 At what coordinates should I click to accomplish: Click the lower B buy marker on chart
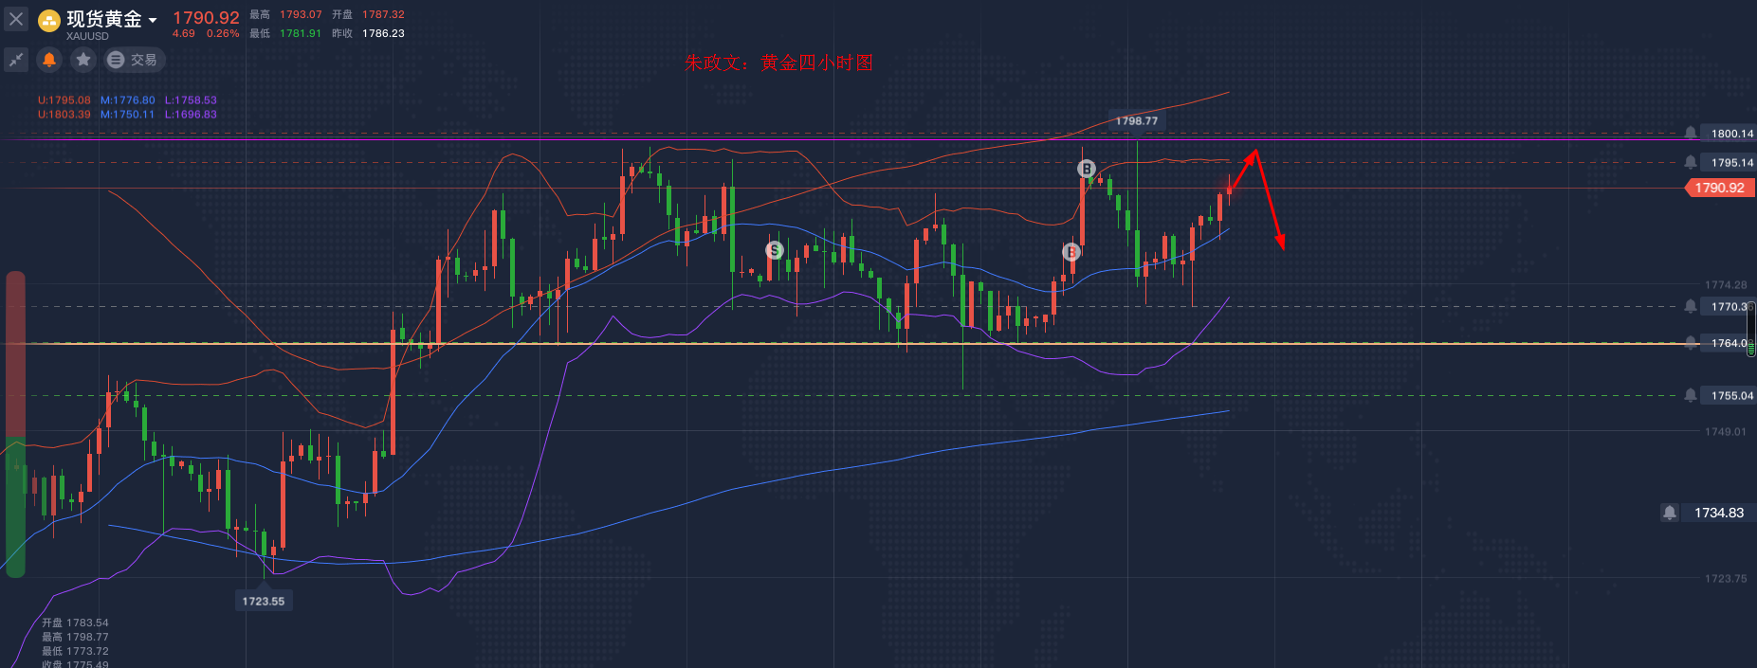click(1071, 252)
